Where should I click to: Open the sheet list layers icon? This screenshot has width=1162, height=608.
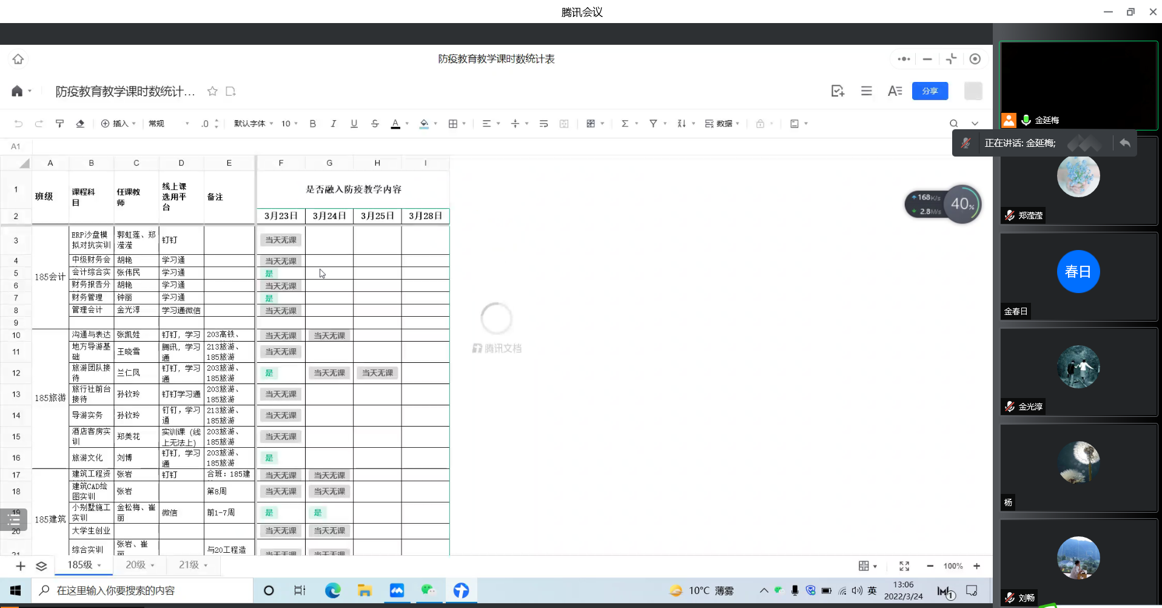(x=41, y=566)
